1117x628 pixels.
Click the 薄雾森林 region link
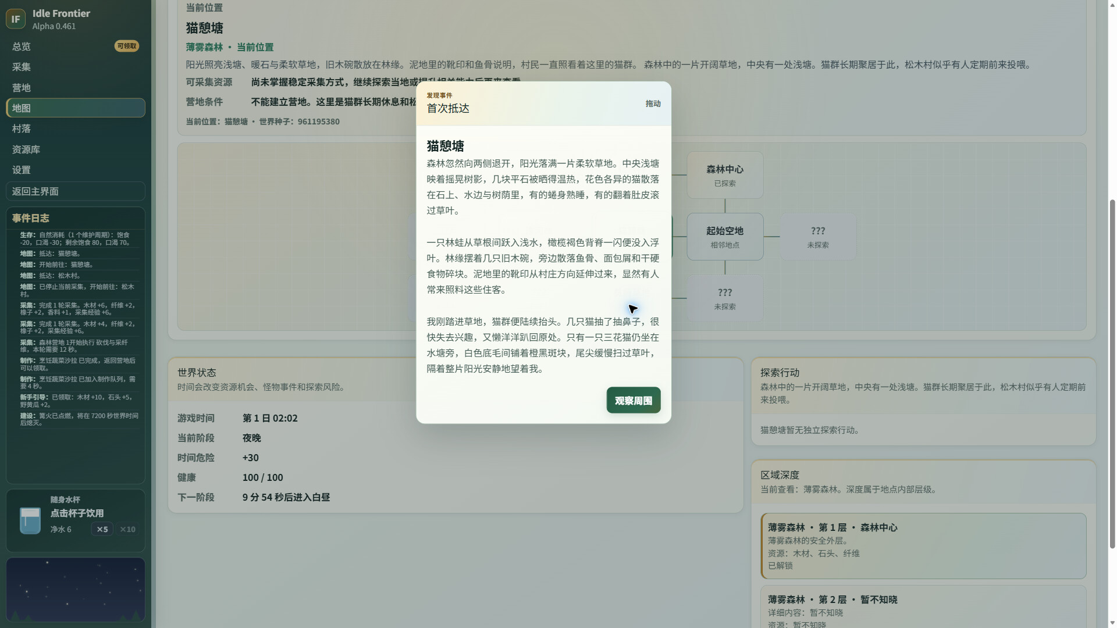click(x=204, y=47)
